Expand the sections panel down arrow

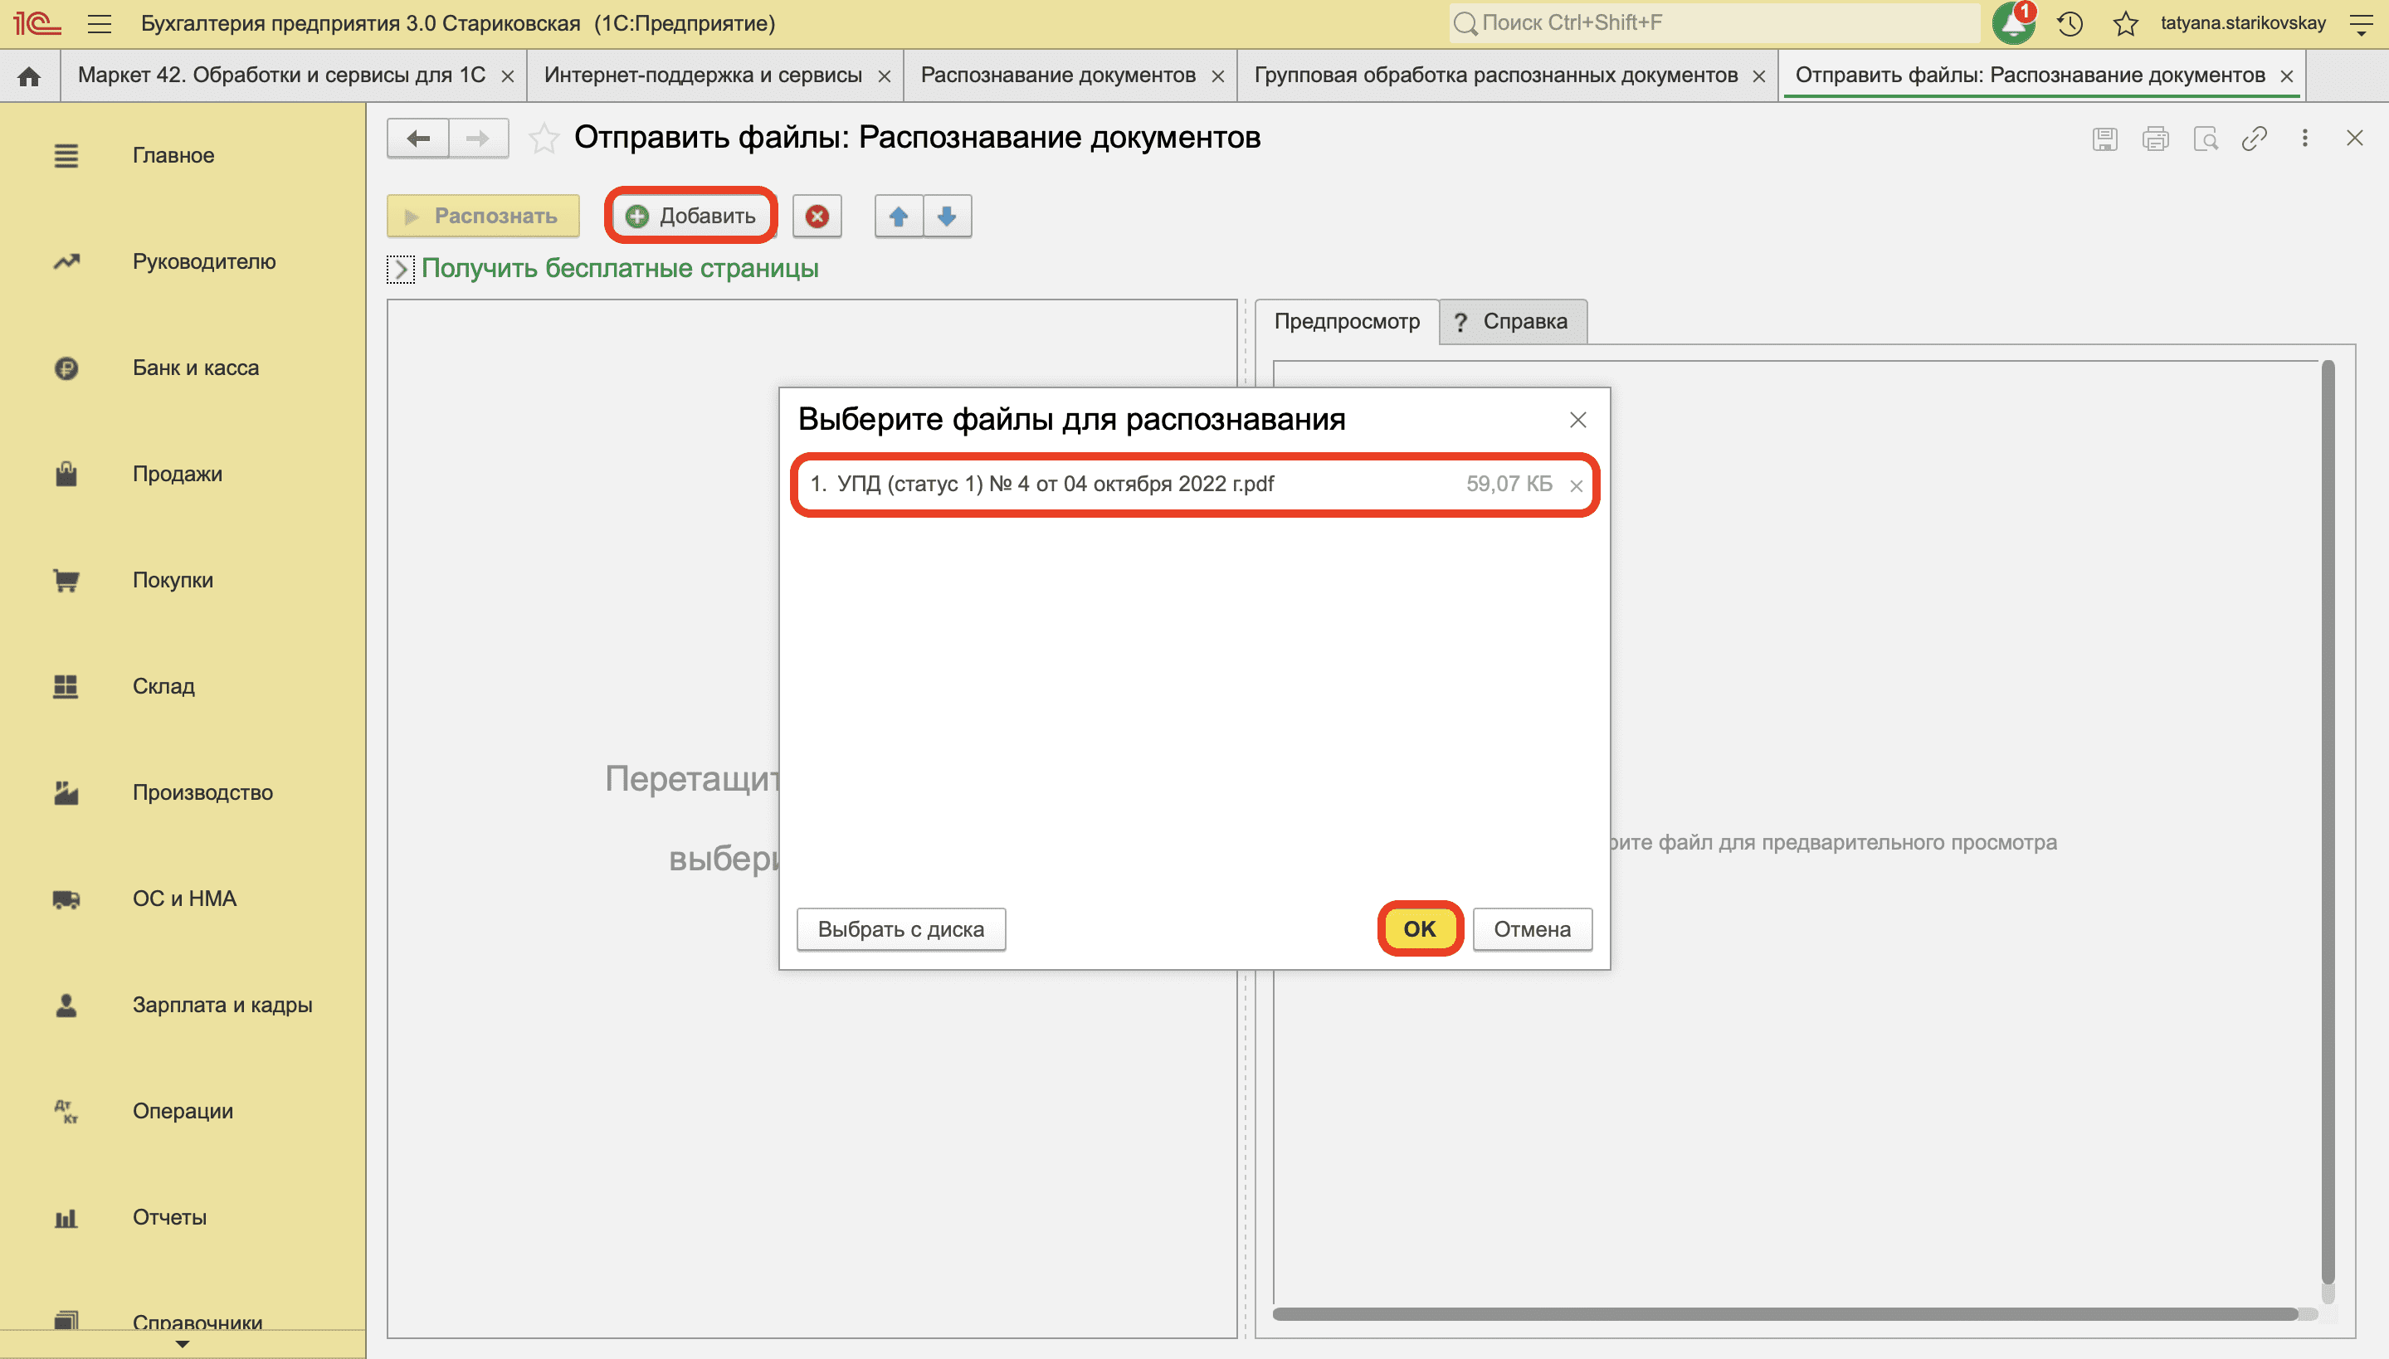[x=182, y=1345]
